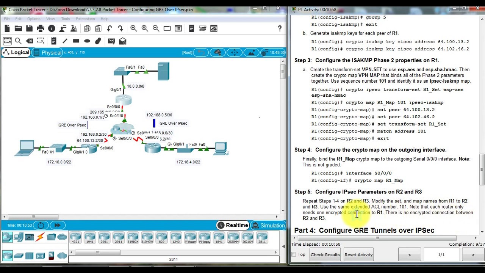This screenshot has width=485, height=273.
Task: Click the workspace horizontal scrollbar
Action: (33, 217)
